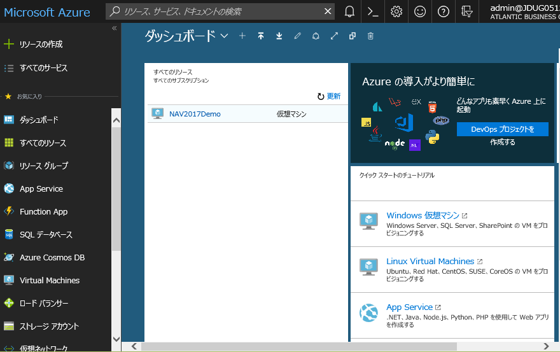Clear the search box with X
560x352 pixels.
coord(328,11)
